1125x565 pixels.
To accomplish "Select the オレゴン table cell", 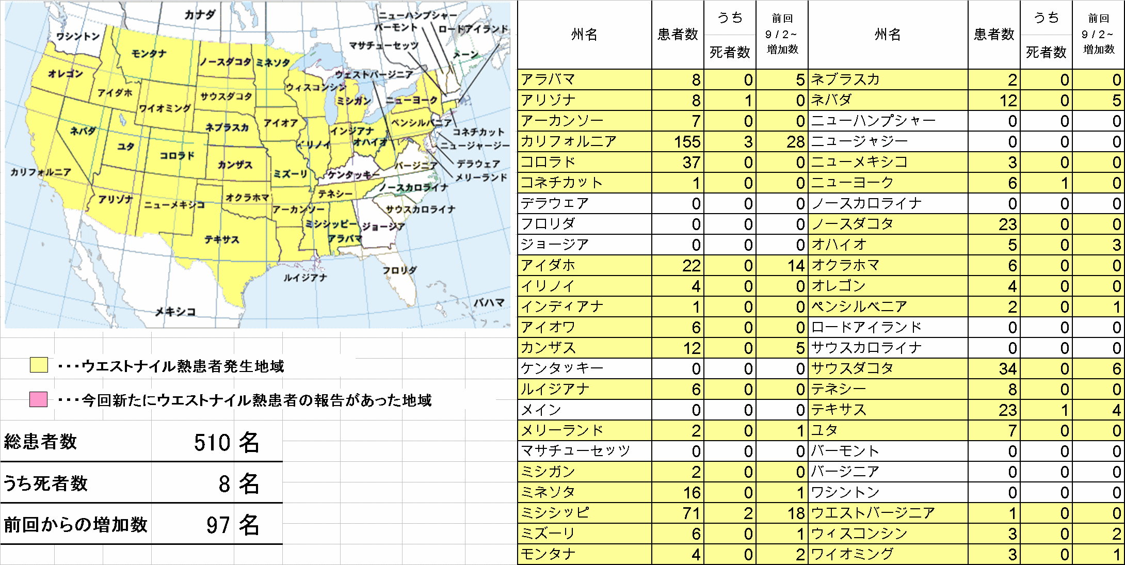I will 888,286.
